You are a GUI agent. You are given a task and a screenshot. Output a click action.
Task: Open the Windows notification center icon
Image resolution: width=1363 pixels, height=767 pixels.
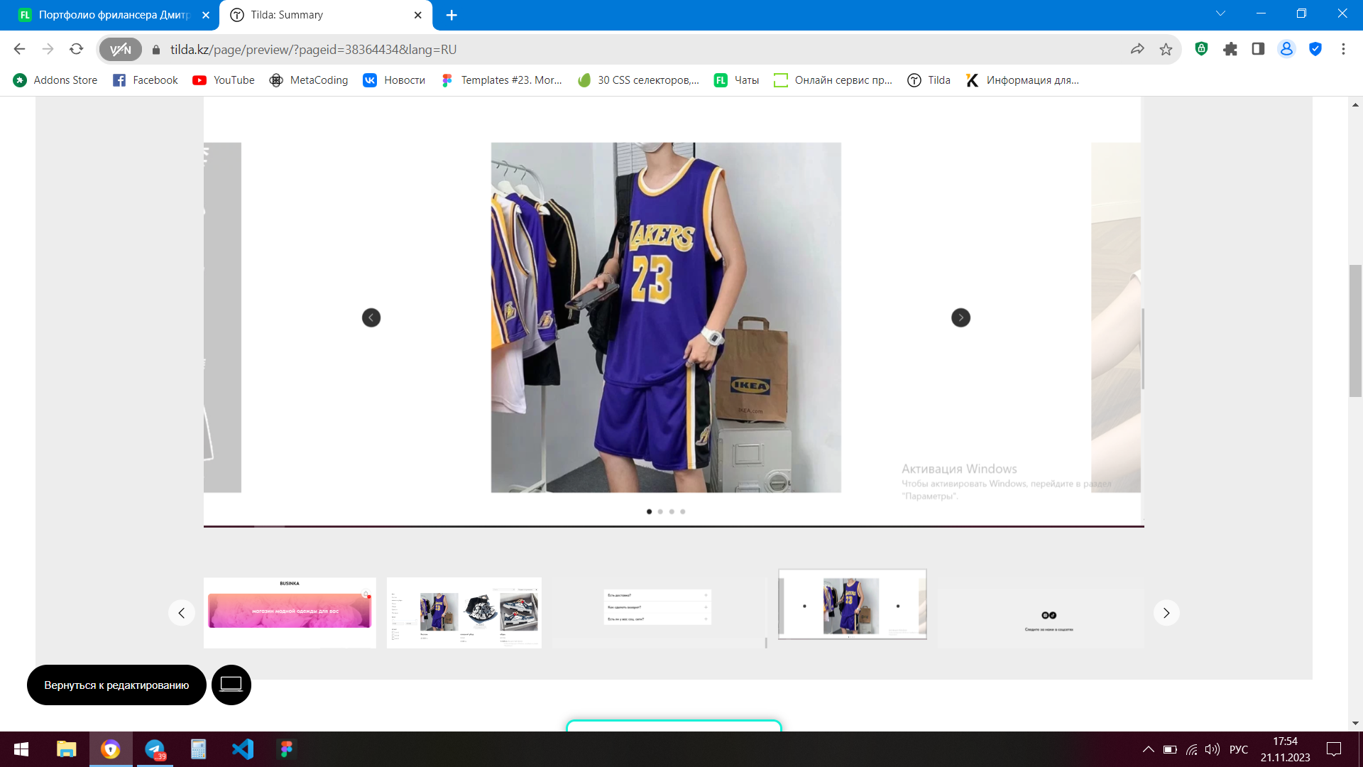[1334, 749]
